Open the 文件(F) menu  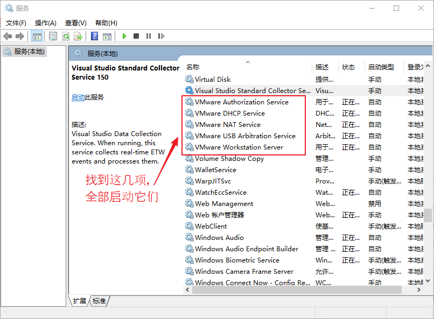(16, 23)
